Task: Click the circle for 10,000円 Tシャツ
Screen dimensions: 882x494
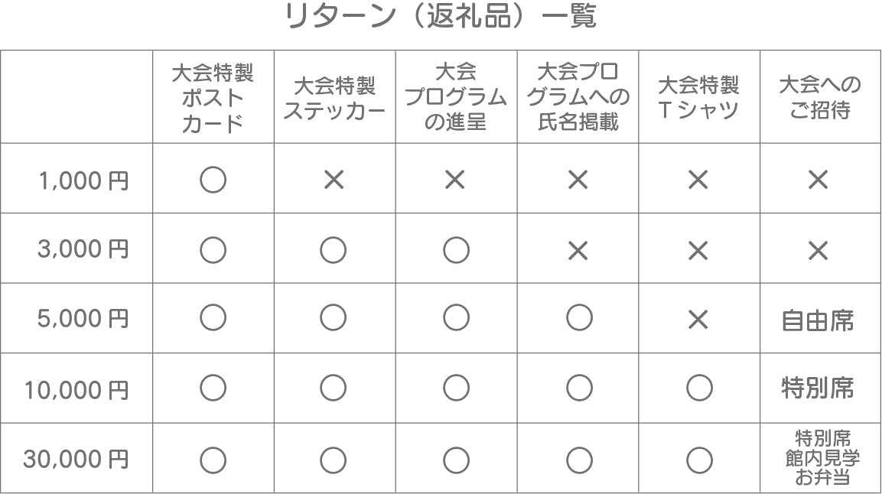Action: tap(699, 388)
